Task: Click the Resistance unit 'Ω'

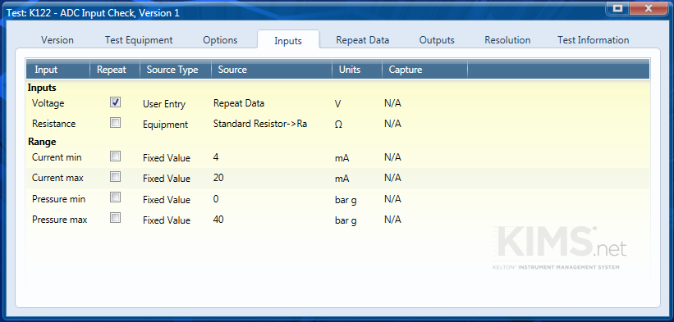Action: pos(338,125)
